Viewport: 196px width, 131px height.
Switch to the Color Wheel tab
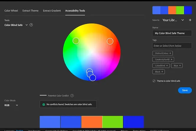click(11, 11)
